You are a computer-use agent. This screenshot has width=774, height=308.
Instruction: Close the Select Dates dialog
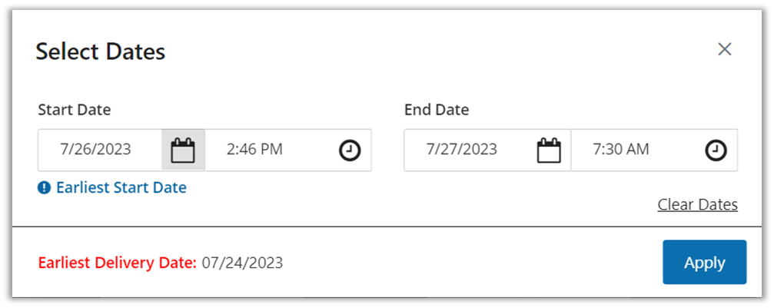pos(724,50)
